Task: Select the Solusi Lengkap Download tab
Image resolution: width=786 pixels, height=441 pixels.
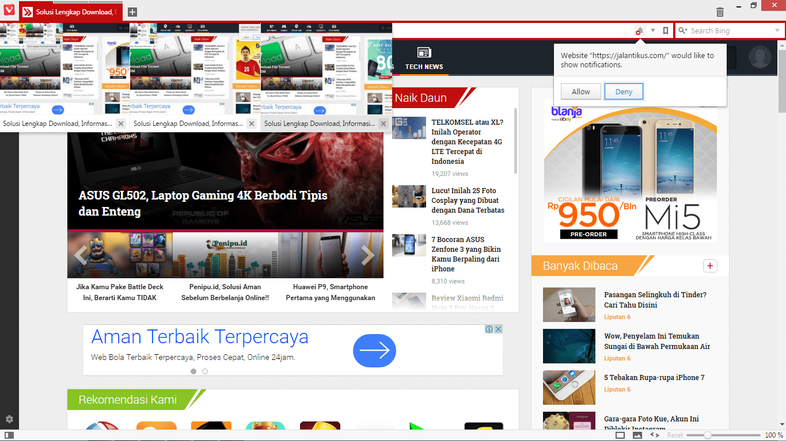Action: click(71, 11)
